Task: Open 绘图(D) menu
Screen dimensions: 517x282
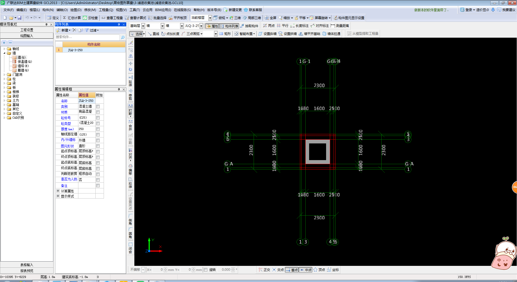Action: 76,10
